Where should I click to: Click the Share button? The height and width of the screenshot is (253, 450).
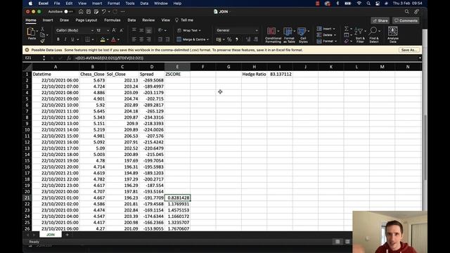pos(380,20)
